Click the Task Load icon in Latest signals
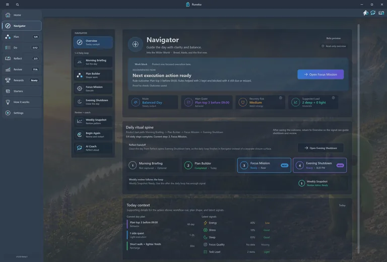 pyautogui.click(x=205, y=252)
